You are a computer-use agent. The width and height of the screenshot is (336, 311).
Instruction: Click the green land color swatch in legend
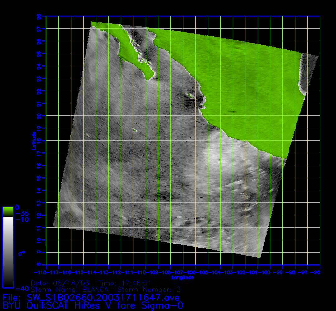pyautogui.click(x=8, y=212)
